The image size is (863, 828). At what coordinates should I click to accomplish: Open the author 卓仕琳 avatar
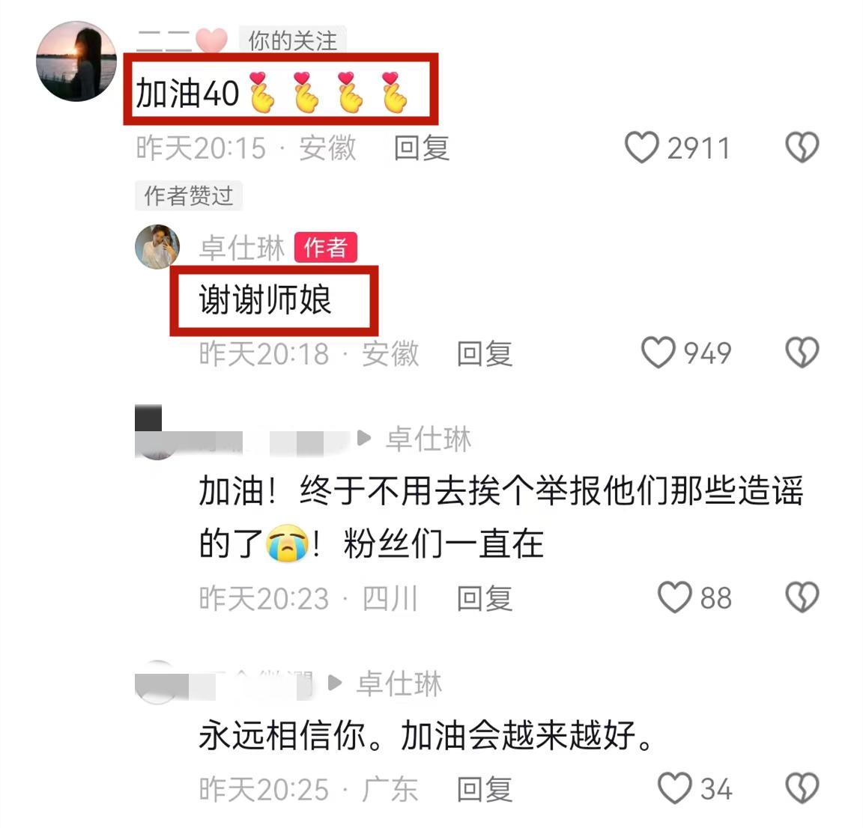[157, 246]
